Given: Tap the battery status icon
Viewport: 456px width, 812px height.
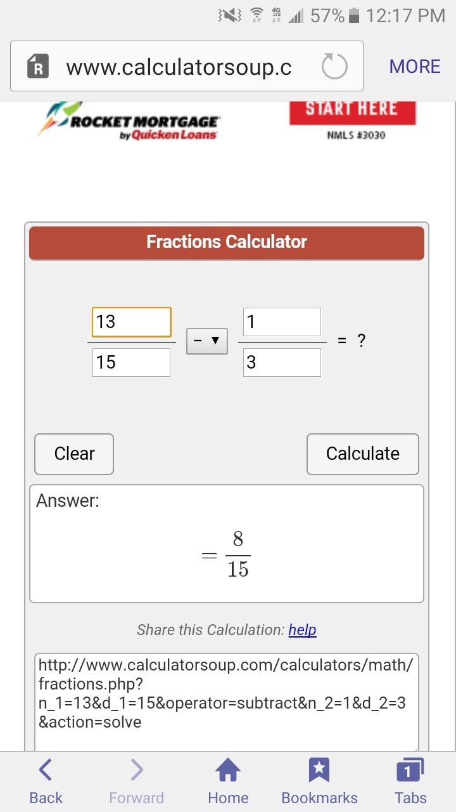Looking at the screenshot, I should tap(354, 16).
